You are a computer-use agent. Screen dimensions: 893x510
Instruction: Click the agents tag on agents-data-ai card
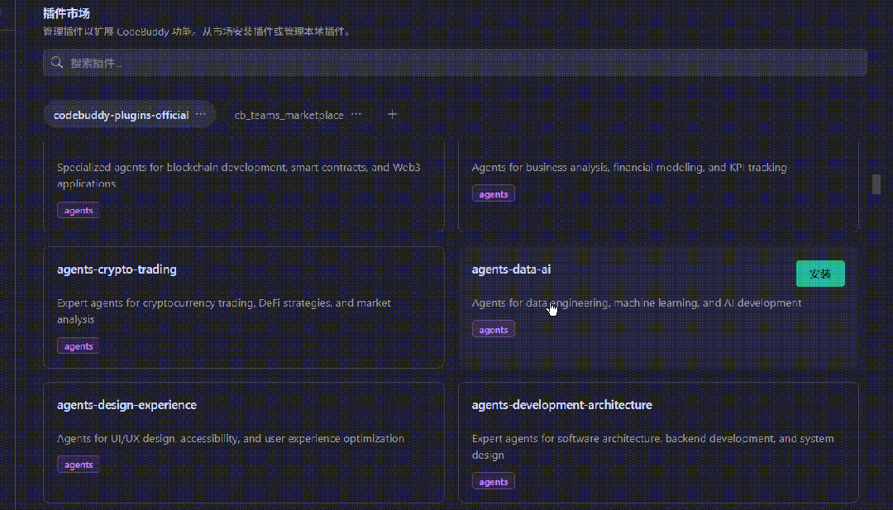tap(493, 330)
